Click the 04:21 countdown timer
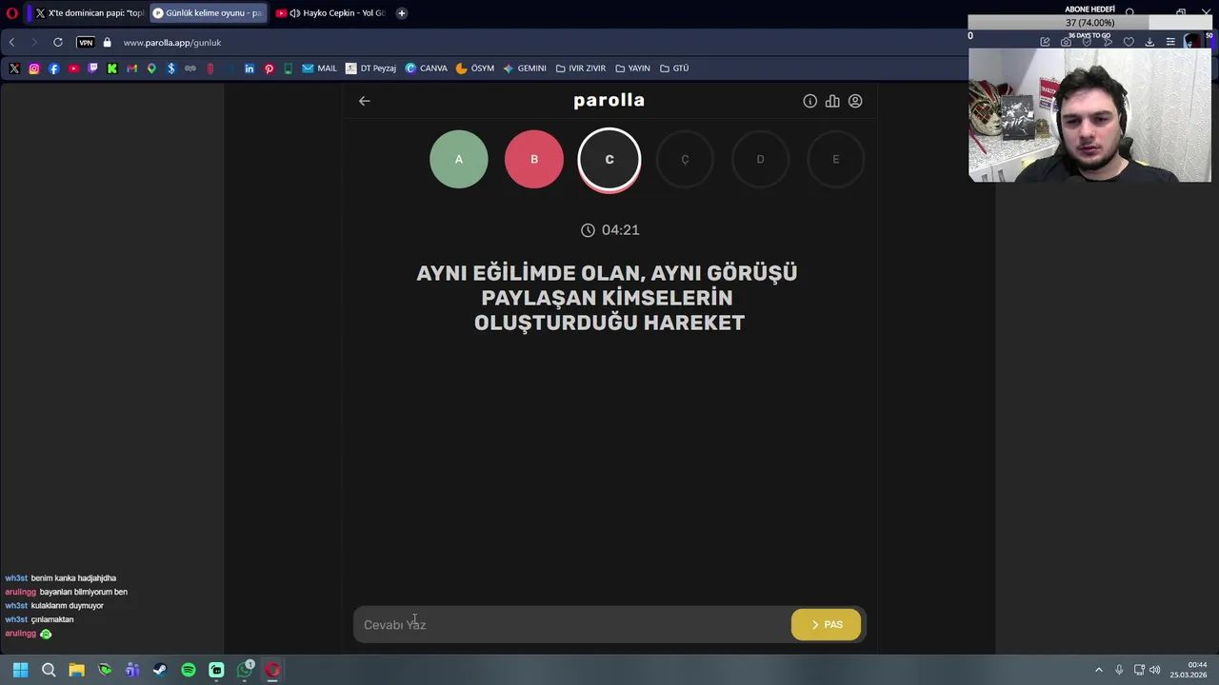1219x685 pixels. click(x=609, y=230)
